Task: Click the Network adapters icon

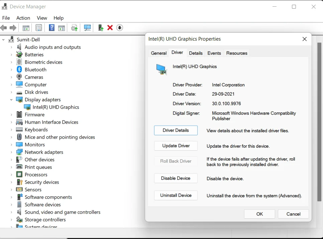Action: (19, 152)
